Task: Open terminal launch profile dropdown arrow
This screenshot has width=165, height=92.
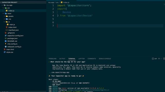Action: pyautogui.click(x=161, y=59)
